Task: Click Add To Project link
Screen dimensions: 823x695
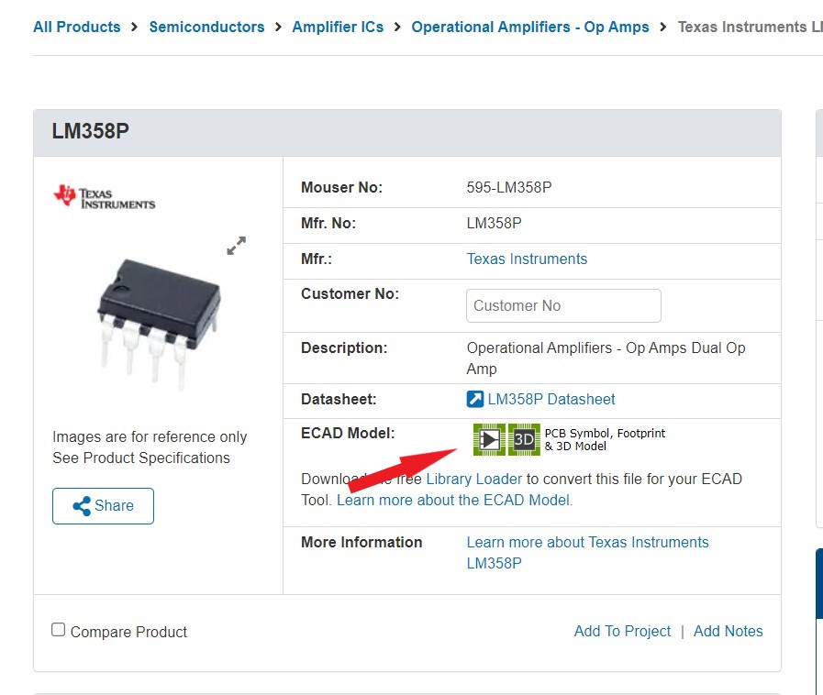Action: click(x=622, y=631)
